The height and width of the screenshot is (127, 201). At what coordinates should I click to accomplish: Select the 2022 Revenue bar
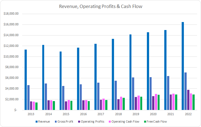tap(183, 66)
